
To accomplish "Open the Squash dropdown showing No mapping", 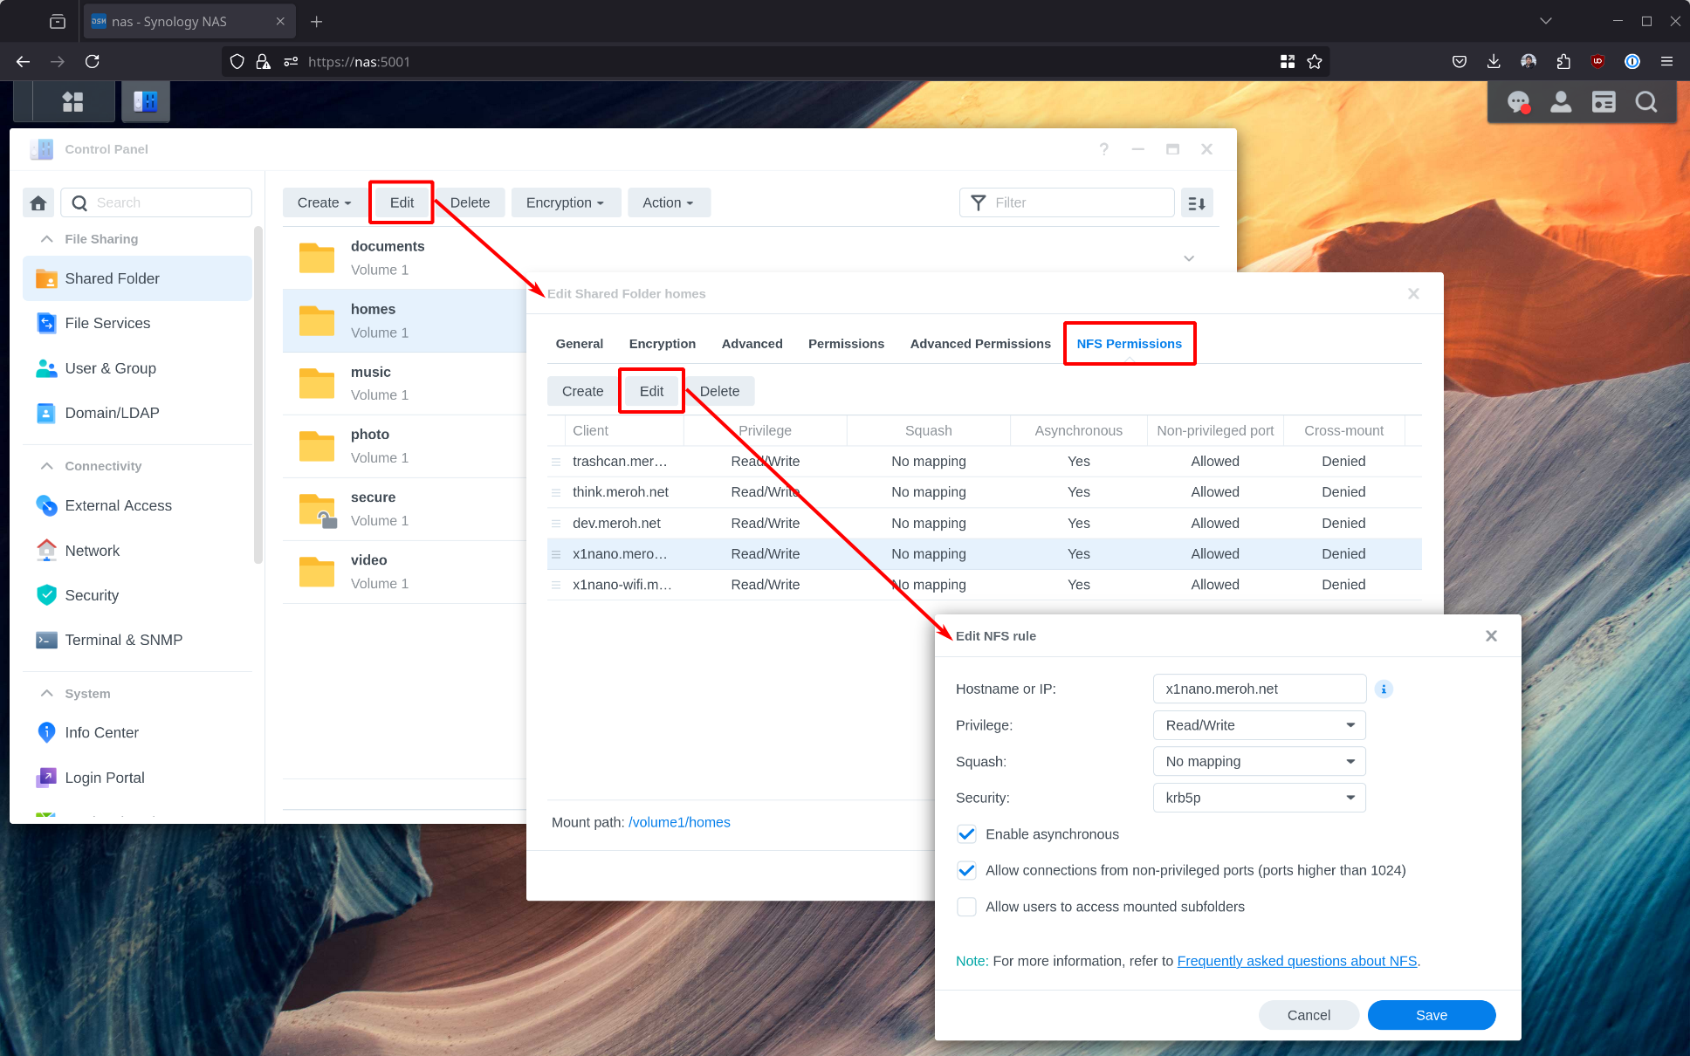I will 1259,760.
